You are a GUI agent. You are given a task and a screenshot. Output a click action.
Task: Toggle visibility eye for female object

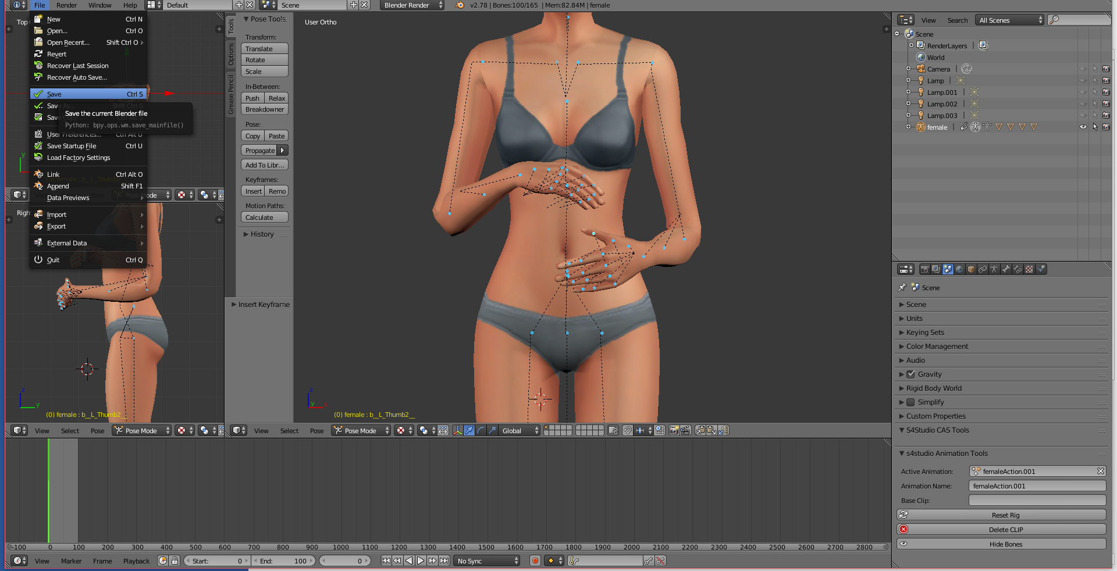(x=1083, y=127)
